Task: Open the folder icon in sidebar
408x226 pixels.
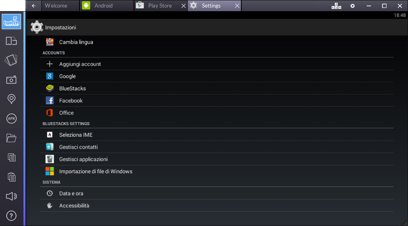Action: (x=12, y=138)
